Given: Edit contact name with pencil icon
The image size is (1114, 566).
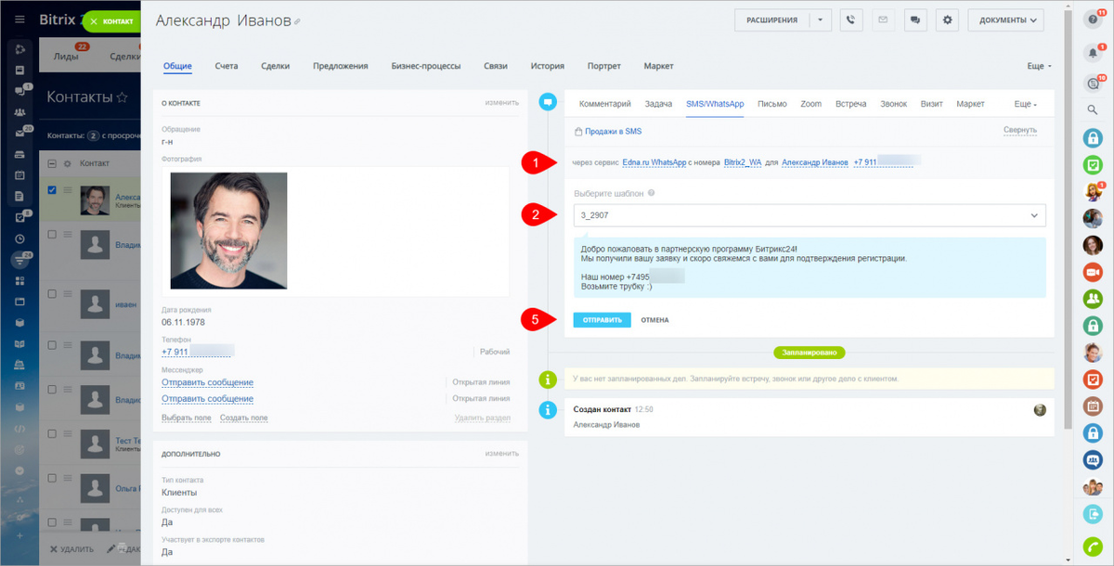Looking at the screenshot, I should point(297,21).
